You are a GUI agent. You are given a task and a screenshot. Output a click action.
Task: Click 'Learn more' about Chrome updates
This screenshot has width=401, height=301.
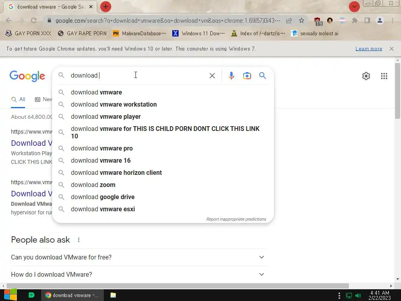pos(368,49)
